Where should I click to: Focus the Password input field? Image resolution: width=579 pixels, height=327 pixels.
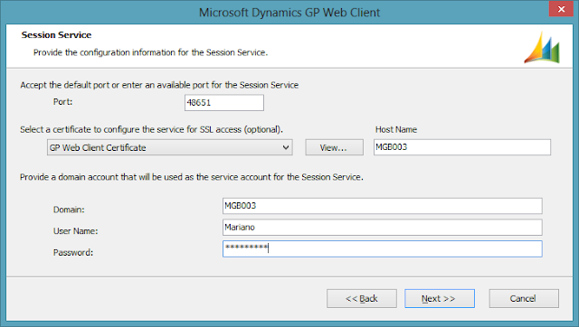(x=382, y=248)
